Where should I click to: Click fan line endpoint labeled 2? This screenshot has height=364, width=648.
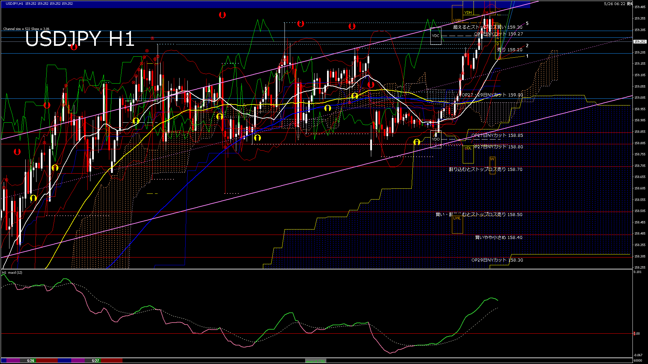(x=527, y=45)
